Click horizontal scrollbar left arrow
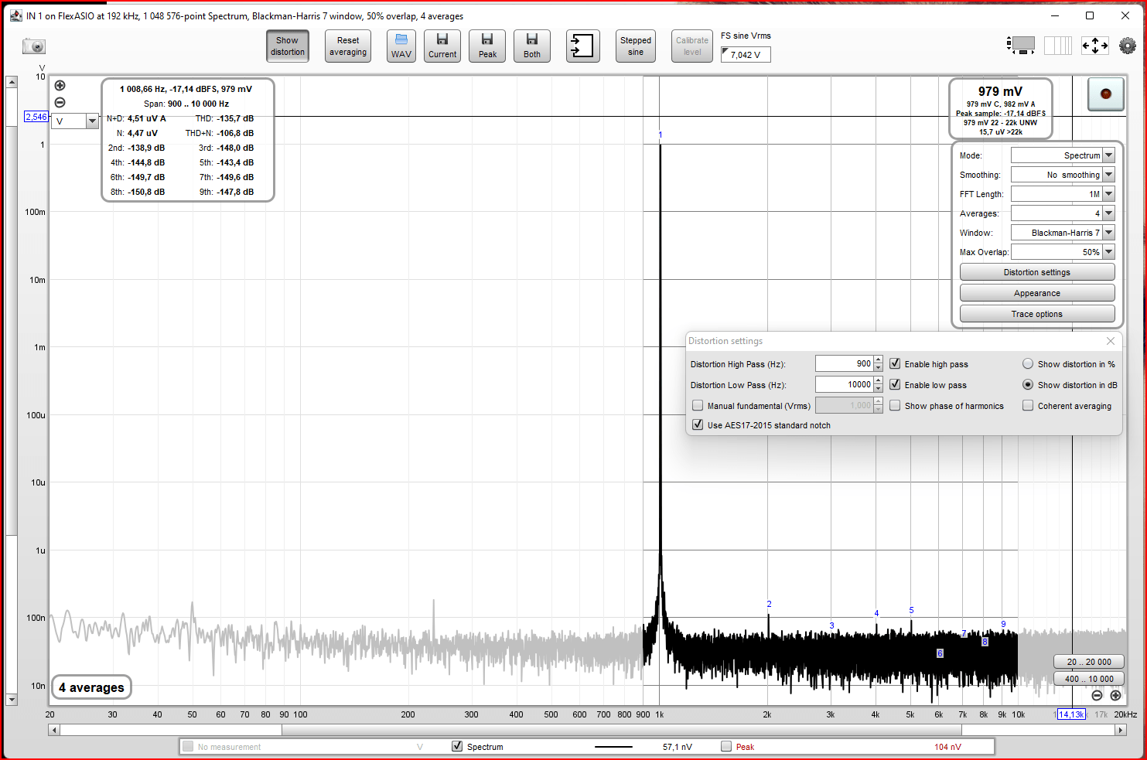This screenshot has width=1147, height=760. pyautogui.click(x=53, y=730)
